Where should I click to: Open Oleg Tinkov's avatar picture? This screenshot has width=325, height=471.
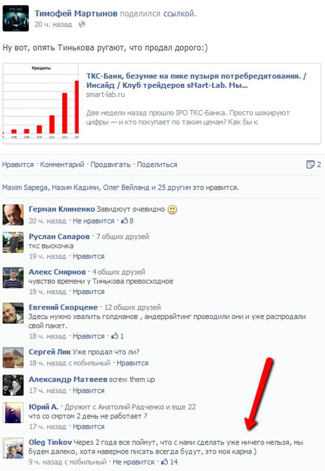click(13, 448)
